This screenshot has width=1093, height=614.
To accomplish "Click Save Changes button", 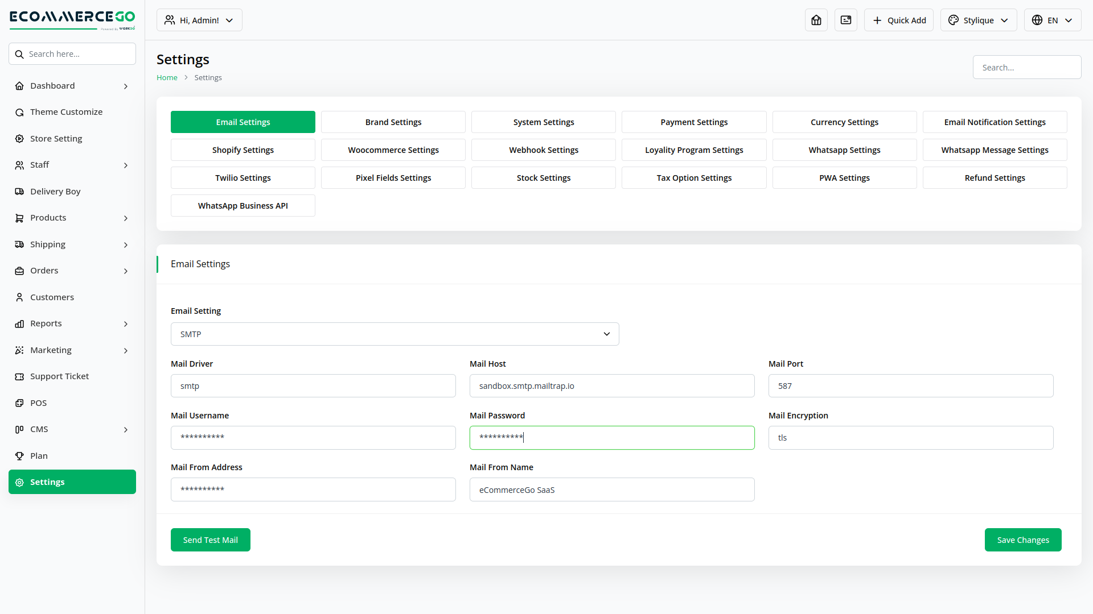I will [1022, 540].
